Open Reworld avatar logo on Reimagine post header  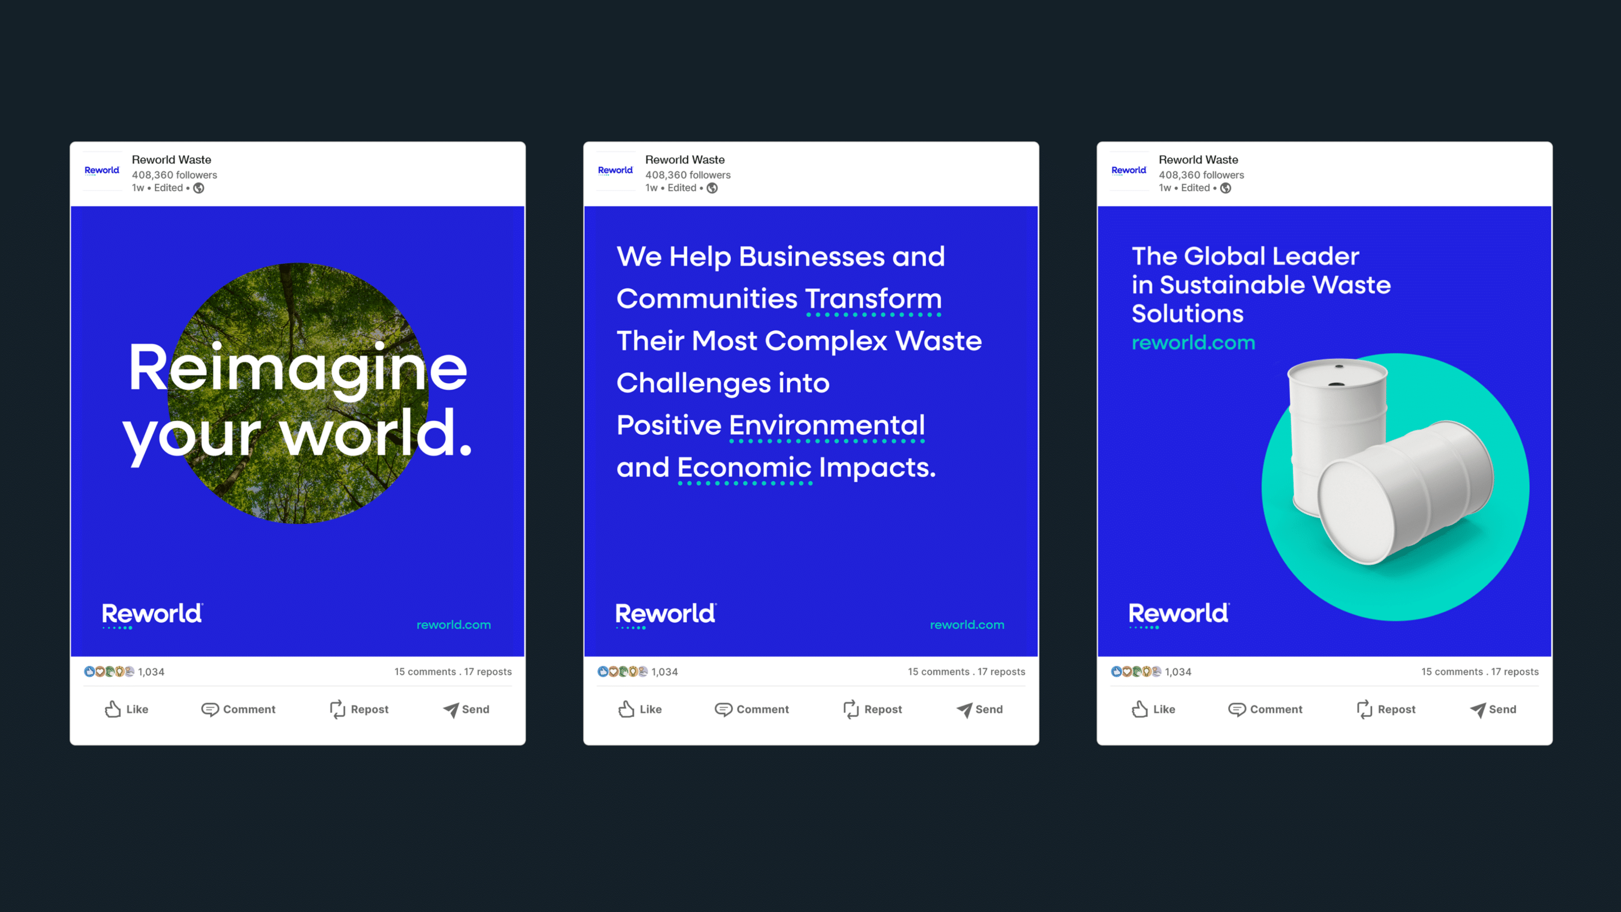102,170
